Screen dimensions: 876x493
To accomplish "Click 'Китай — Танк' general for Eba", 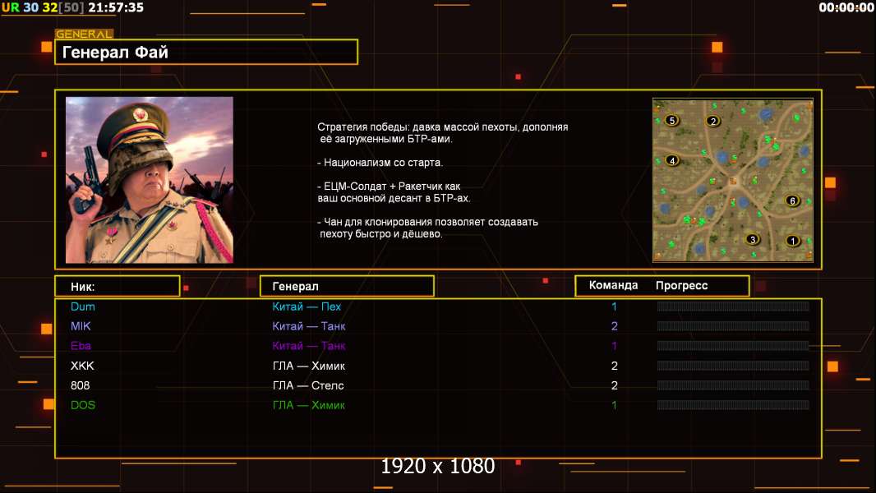I will tap(309, 346).
